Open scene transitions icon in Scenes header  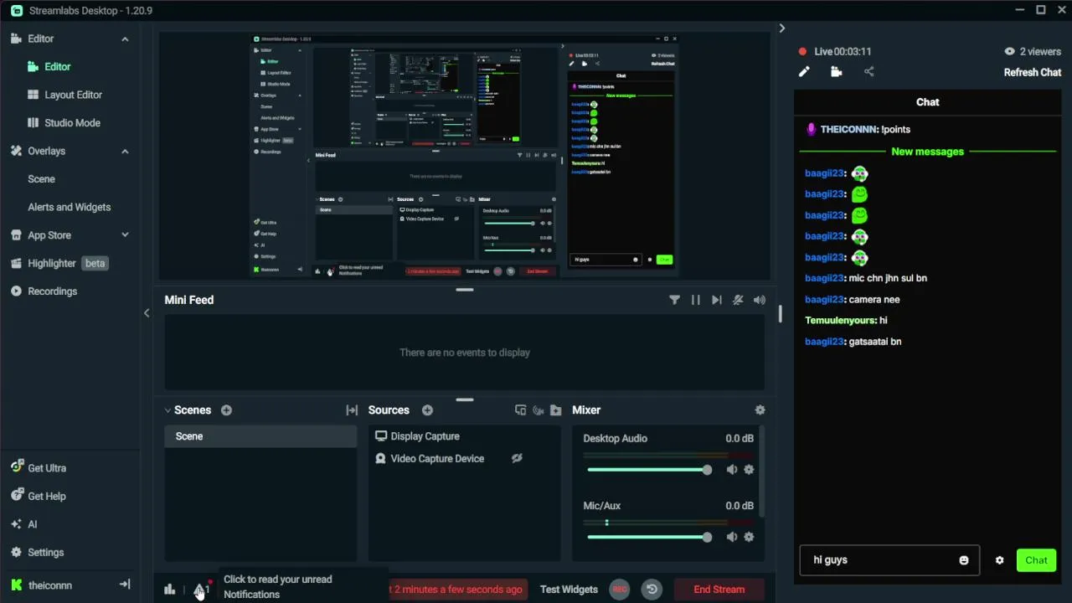coord(352,410)
